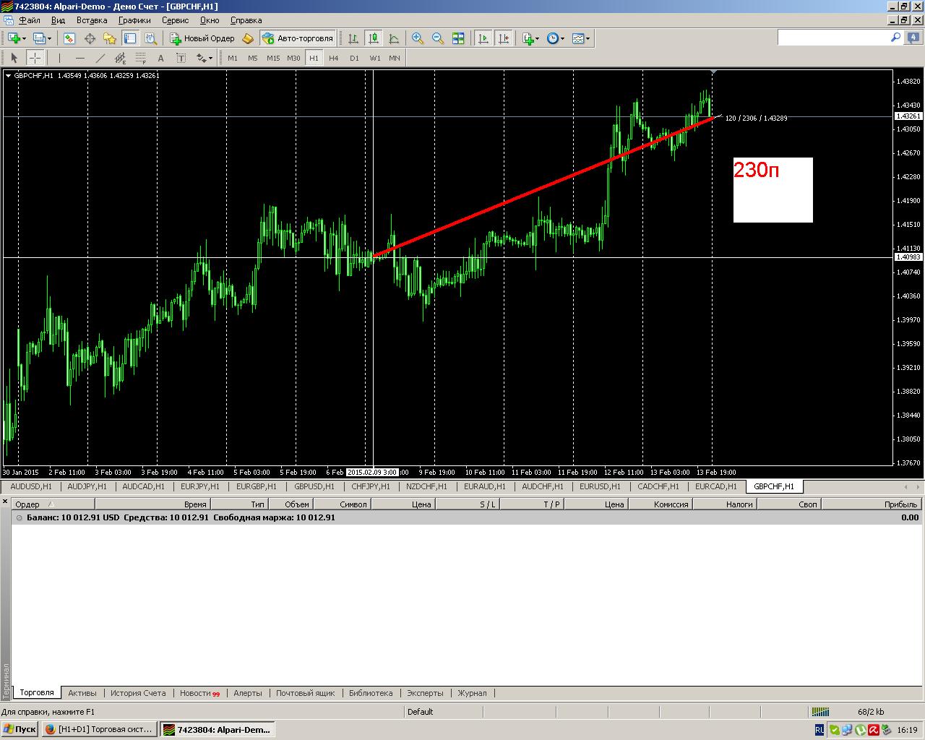Viewport: 925px width, 740px height.
Task: Select the Text tool (A)
Action: 160,58
